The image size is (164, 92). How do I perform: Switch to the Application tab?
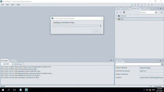coord(126,9)
